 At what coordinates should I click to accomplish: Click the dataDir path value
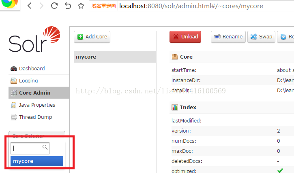(x=285, y=91)
